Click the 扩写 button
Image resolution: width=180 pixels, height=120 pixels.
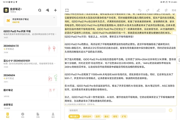pyautogui.click(x=124, y=116)
